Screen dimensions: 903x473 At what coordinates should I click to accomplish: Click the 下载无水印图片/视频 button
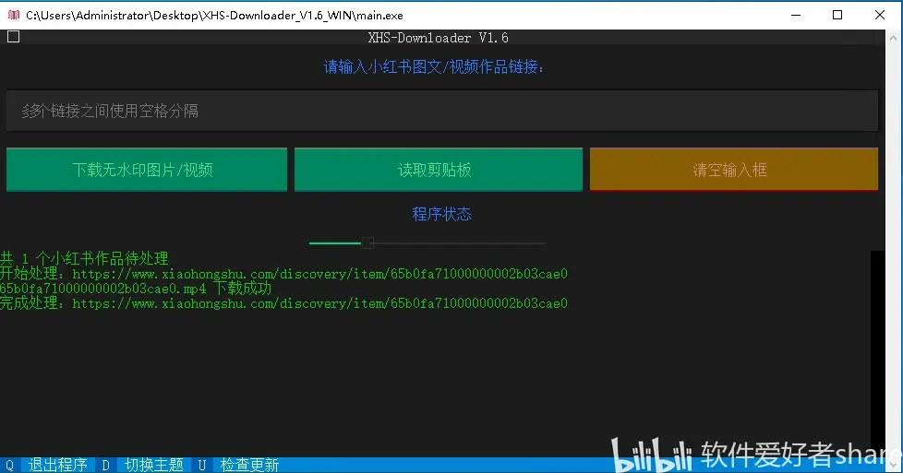click(x=146, y=170)
